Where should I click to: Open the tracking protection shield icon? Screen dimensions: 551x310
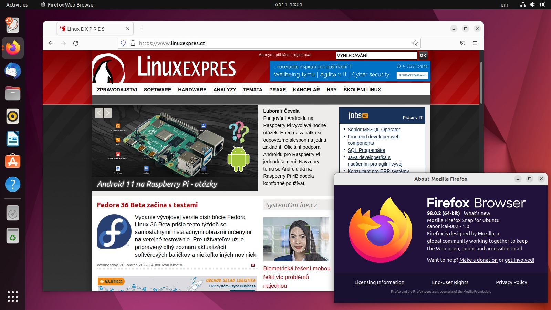(x=123, y=43)
